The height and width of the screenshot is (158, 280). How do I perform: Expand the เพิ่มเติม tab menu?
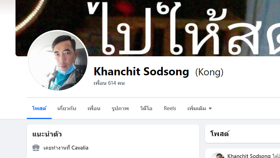(x=199, y=108)
